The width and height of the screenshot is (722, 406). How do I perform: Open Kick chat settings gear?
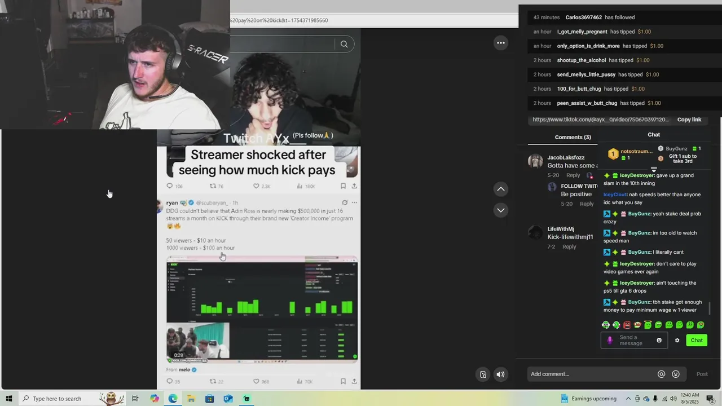click(677, 340)
